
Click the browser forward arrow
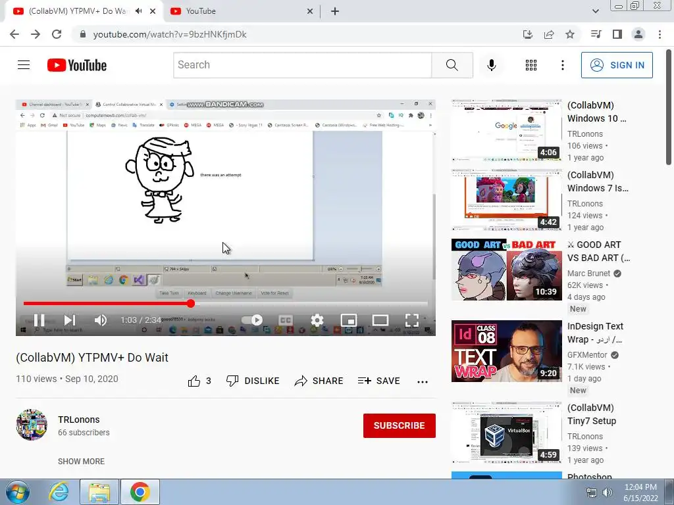[x=36, y=34]
